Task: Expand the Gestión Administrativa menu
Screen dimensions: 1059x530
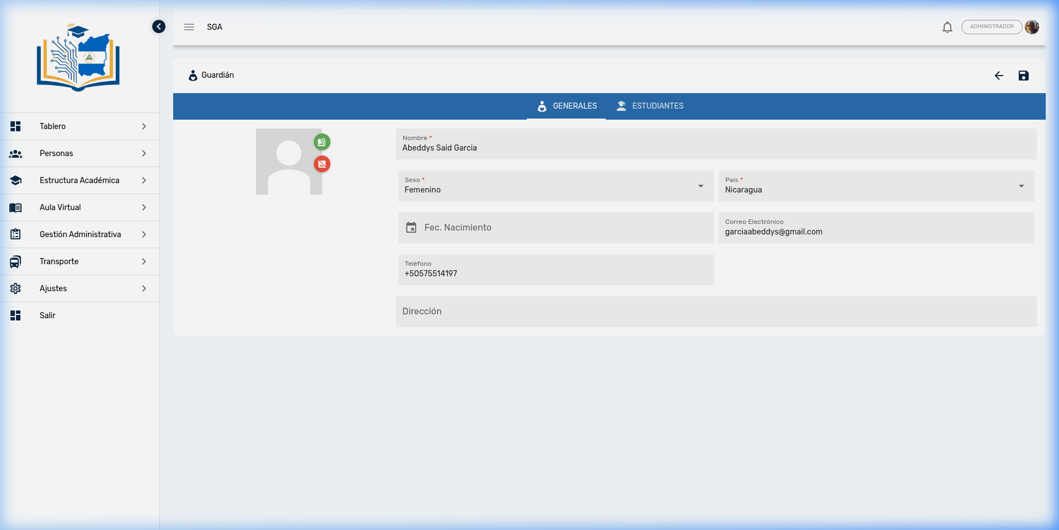Action: (x=79, y=234)
